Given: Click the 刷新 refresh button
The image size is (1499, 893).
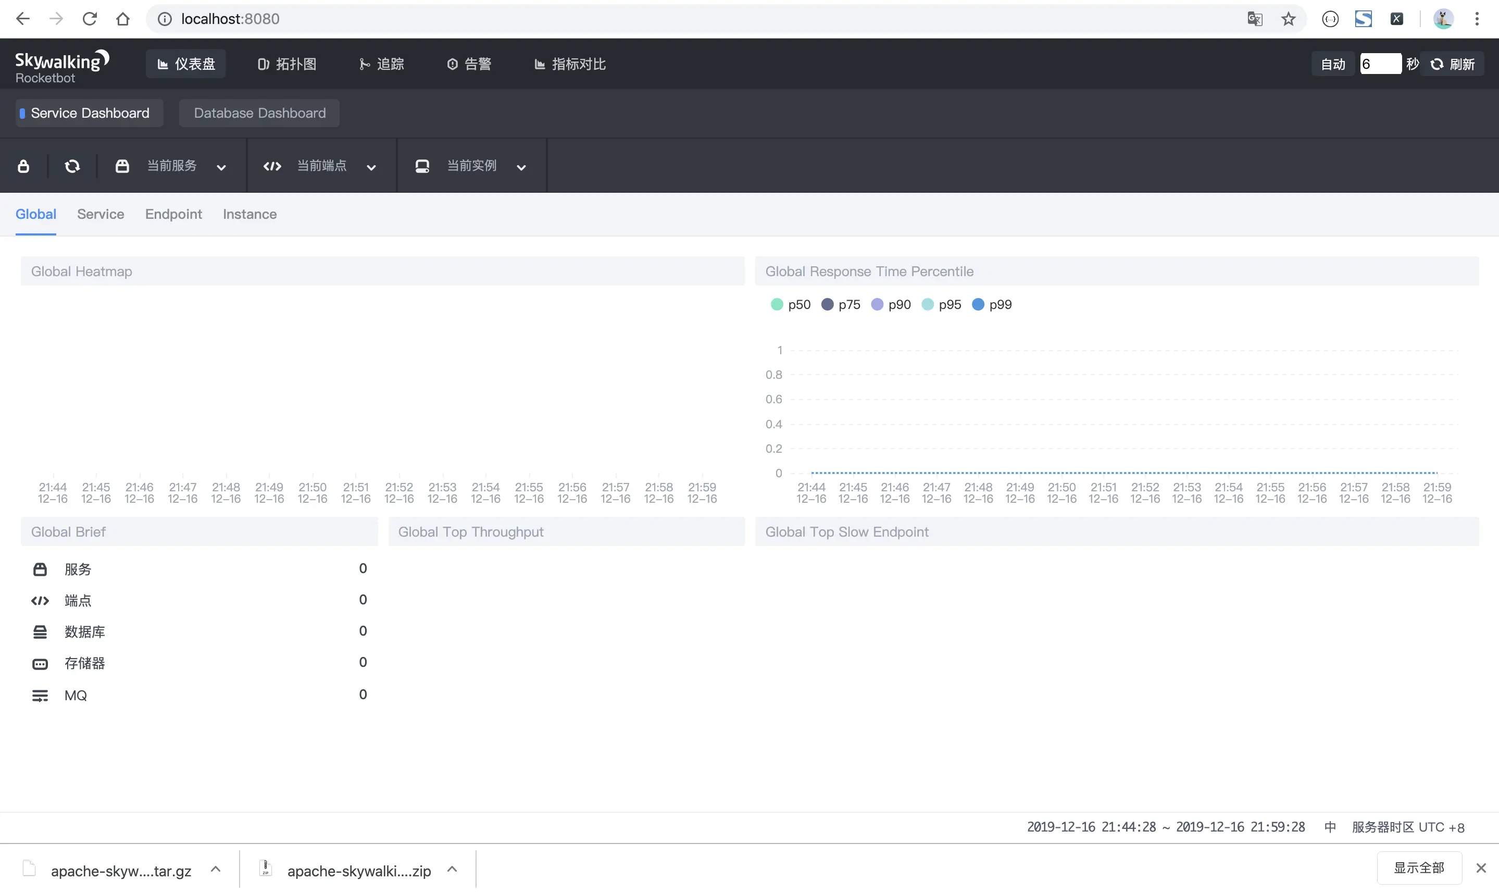Looking at the screenshot, I should tap(1453, 64).
